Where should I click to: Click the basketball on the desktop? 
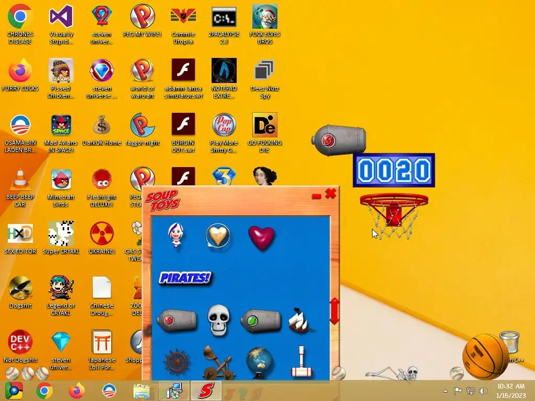click(x=485, y=357)
